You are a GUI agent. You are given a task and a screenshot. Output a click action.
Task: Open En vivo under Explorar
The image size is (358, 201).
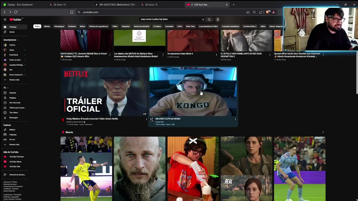[x=15, y=140]
